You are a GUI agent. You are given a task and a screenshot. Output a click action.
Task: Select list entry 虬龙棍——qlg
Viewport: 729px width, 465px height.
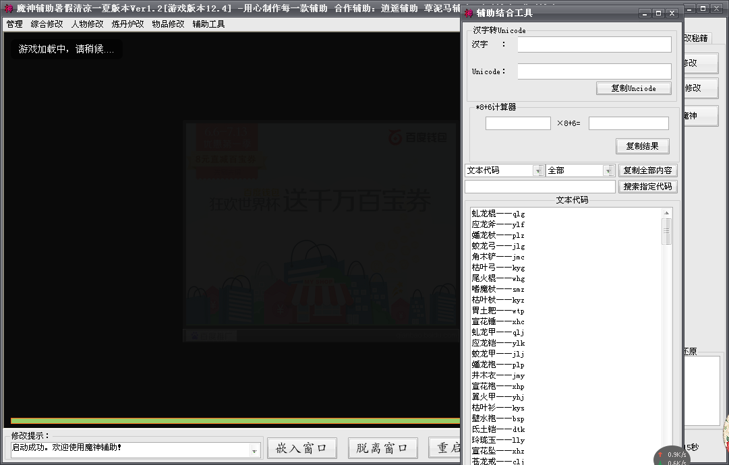point(498,214)
